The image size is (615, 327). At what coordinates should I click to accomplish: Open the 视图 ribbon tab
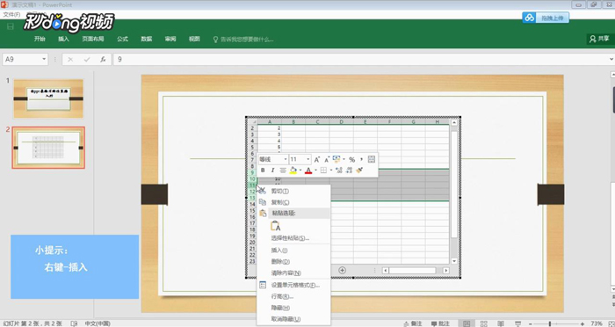(x=194, y=39)
